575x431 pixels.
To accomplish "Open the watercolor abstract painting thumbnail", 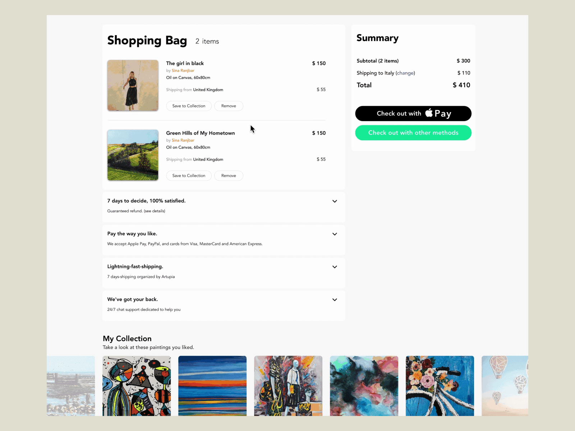I will pos(364,386).
